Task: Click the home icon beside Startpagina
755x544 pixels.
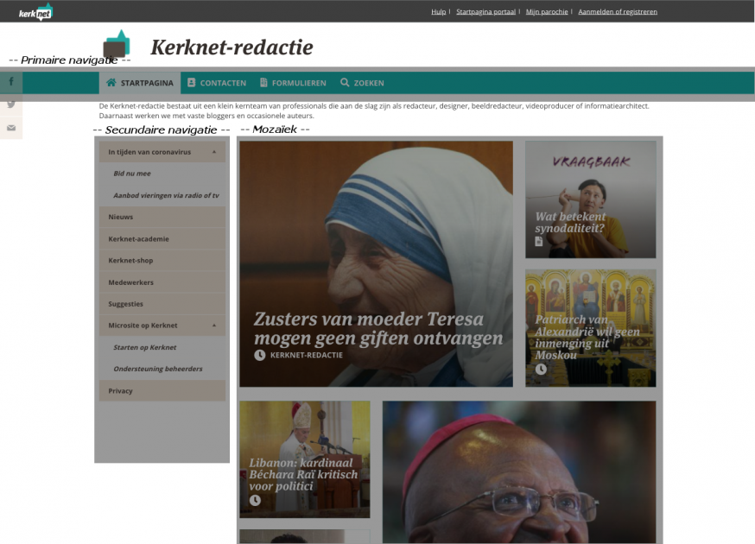Action: click(x=111, y=82)
